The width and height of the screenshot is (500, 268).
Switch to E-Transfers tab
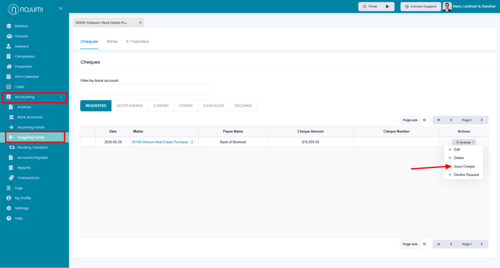138,41
